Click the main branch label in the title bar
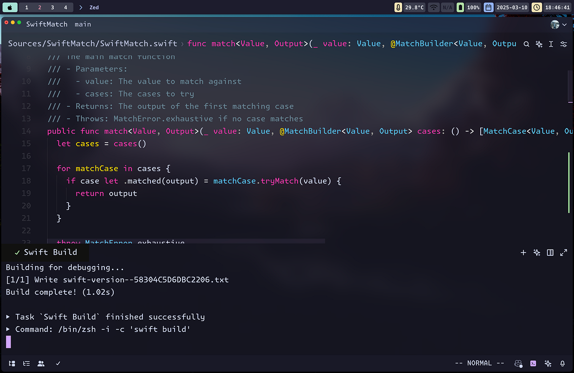 coord(83,24)
